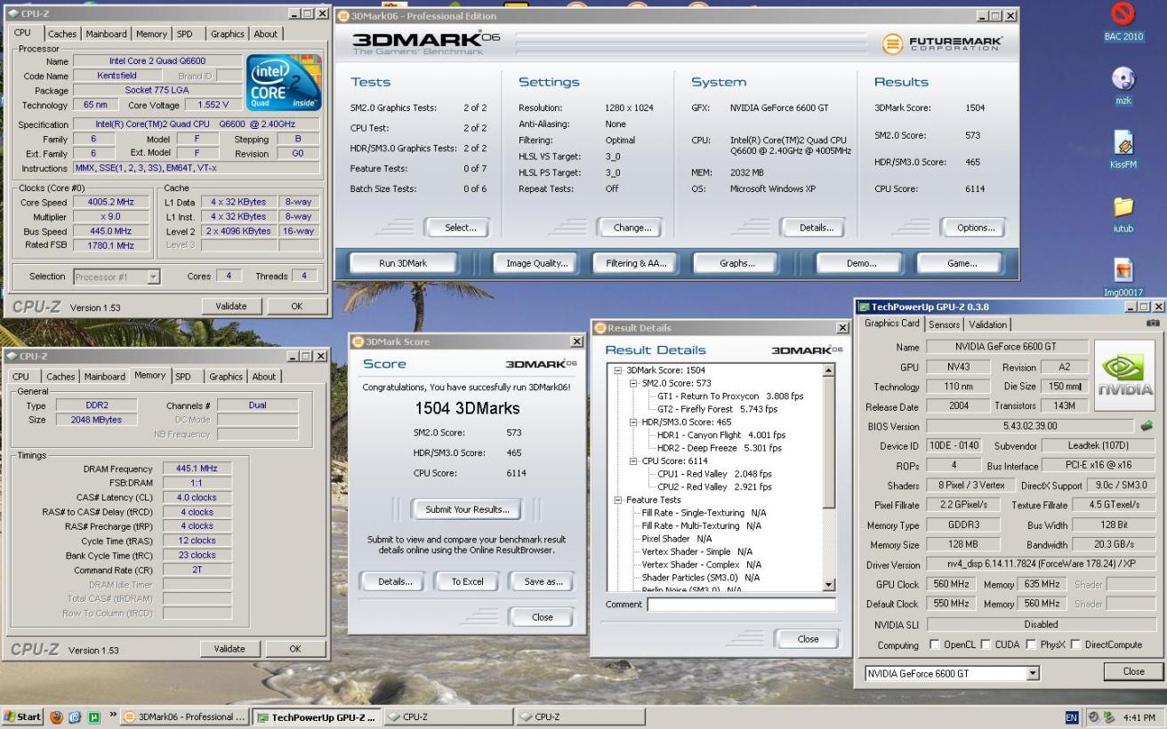Screen dimensions: 1167x729
Task: Collapse the SM2.0 Score tree node
Action: (633, 383)
